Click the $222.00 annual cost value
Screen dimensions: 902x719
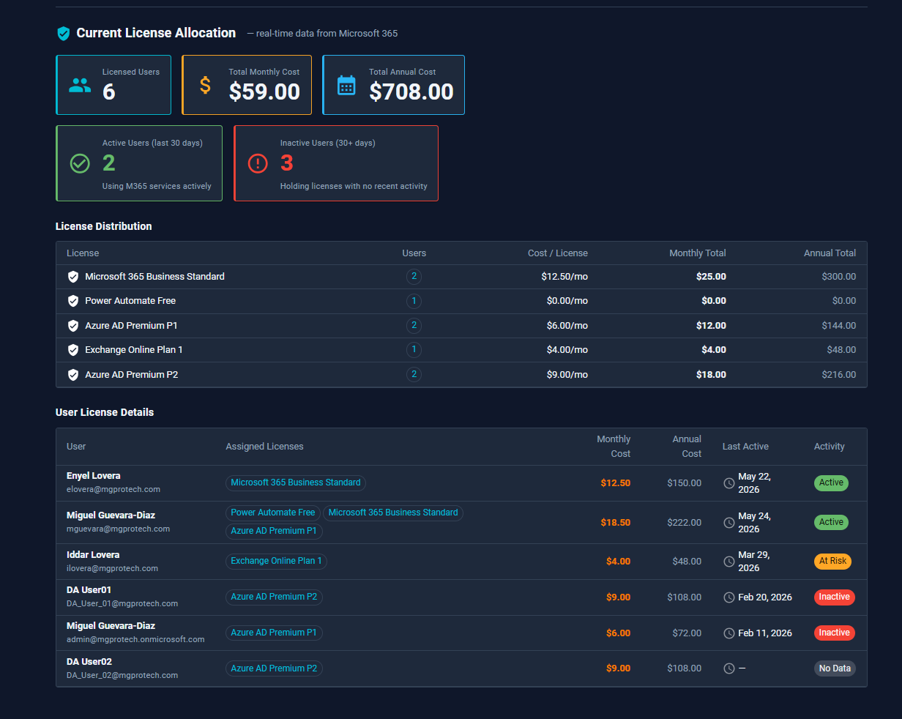[x=685, y=523]
